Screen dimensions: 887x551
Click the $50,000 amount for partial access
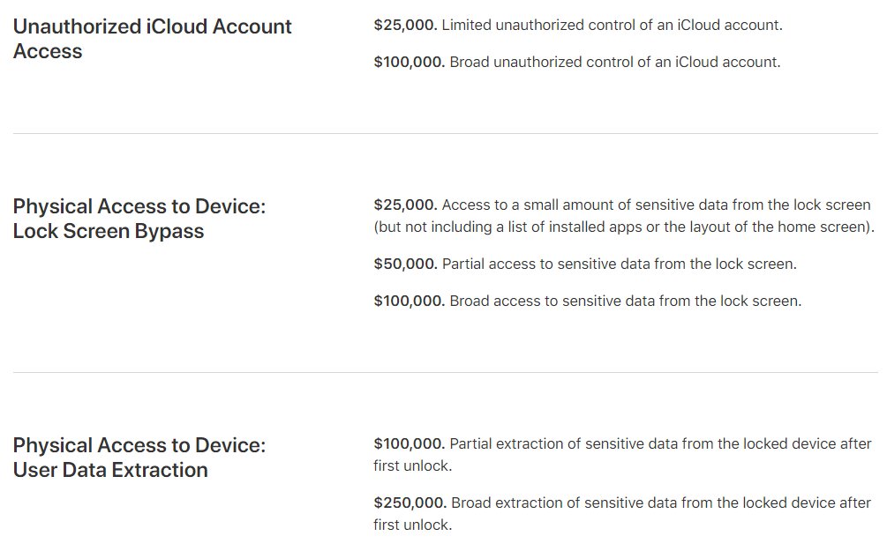(405, 264)
